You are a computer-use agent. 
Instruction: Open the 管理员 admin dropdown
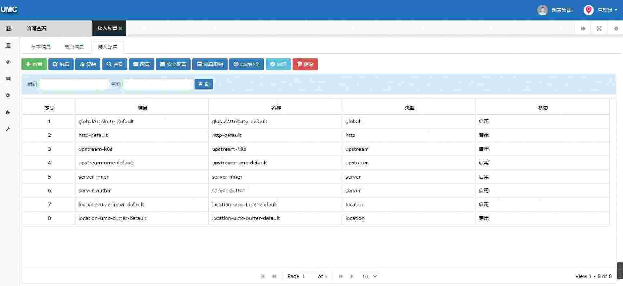point(607,10)
